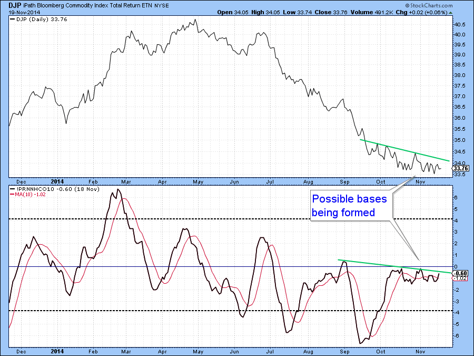Click the '!PRNNHCO10 -0.60 (18 Nov)' legend entry
This screenshot has width=474, height=356.
[x=55, y=189]
